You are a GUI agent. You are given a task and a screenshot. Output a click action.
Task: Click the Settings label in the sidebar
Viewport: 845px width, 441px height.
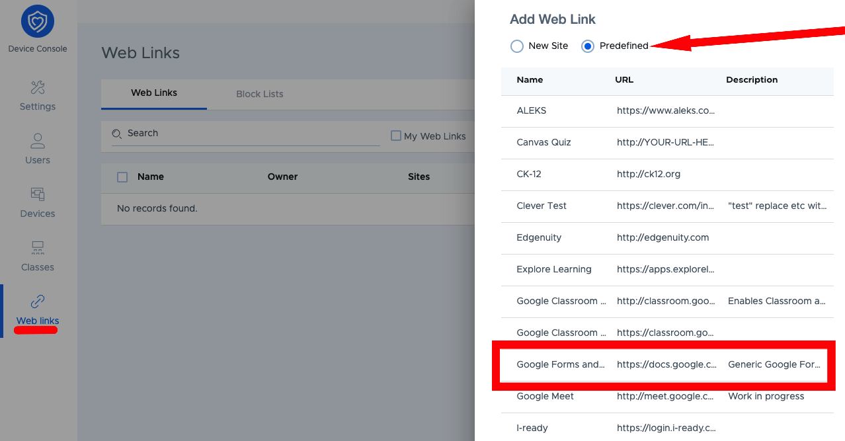(x=38, y=106)
